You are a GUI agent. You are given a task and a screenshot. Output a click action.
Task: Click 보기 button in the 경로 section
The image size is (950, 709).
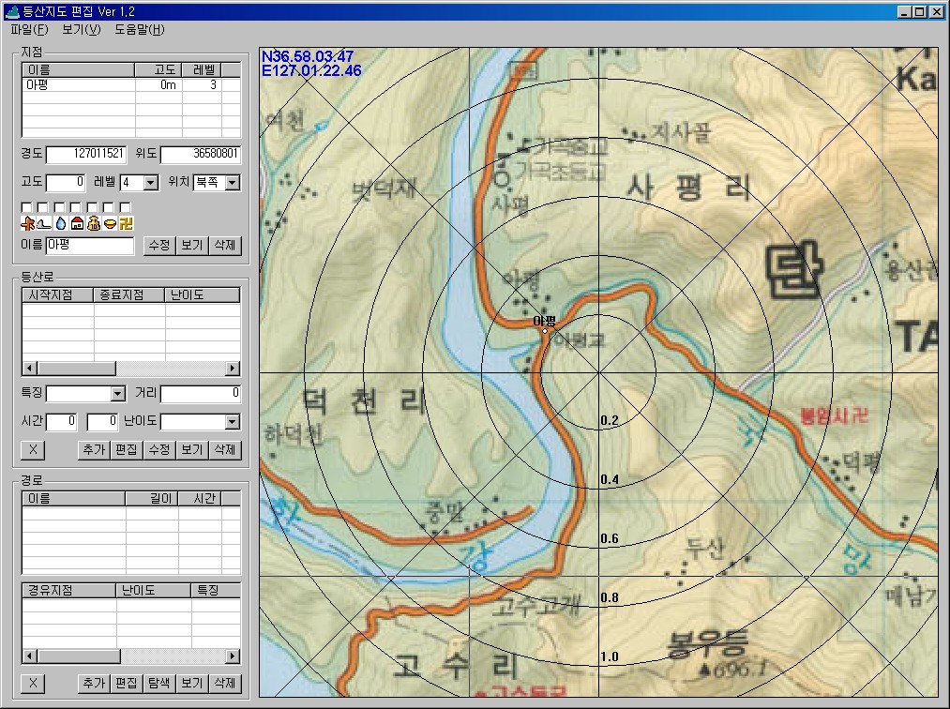point(192,683)
